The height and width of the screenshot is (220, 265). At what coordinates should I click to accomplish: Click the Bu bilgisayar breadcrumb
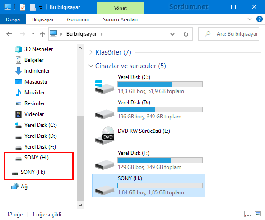point(81,34)
